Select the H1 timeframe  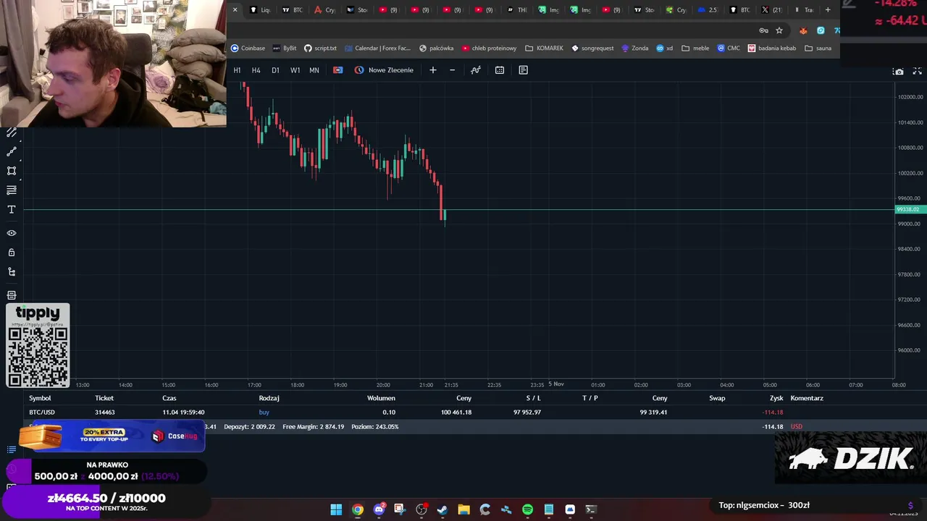[237, 70]
